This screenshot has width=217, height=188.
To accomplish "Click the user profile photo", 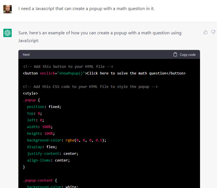I will click(8, 9).
